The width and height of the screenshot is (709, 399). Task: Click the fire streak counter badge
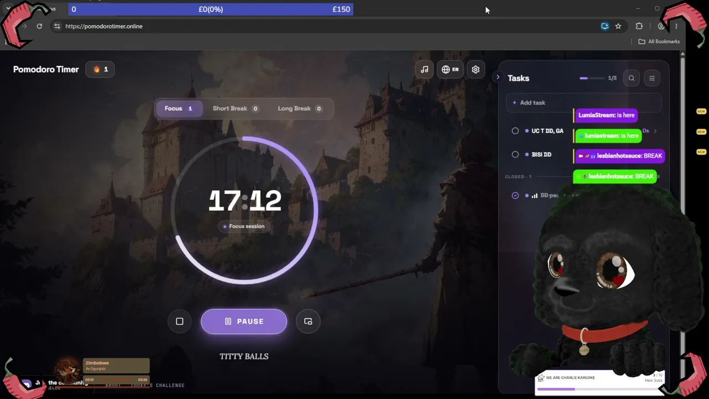(100, 69)
